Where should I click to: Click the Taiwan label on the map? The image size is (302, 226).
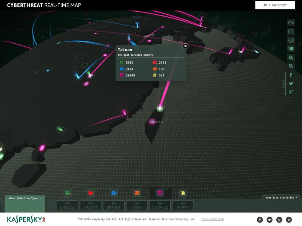tap(156, 122)
